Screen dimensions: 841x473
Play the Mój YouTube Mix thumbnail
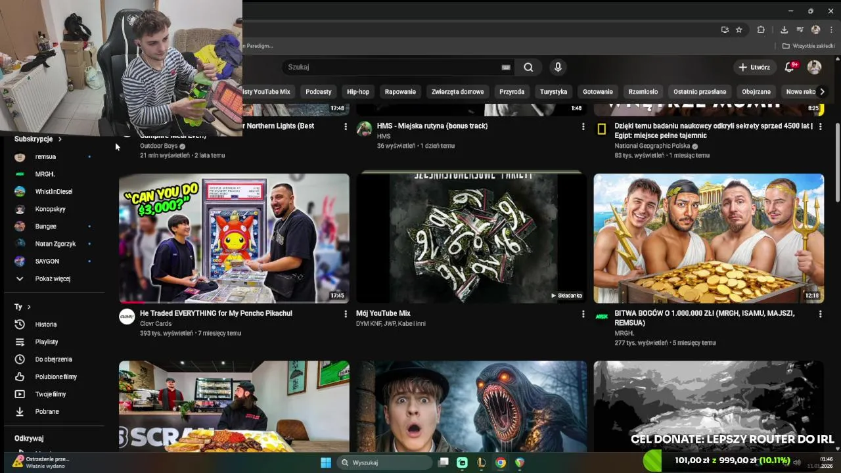(471, 238)
